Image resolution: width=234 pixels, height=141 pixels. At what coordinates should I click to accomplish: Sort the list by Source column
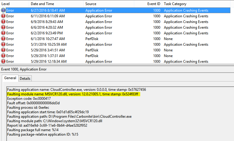91,4
